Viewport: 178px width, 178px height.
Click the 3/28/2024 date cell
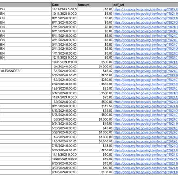coord(65,132)
